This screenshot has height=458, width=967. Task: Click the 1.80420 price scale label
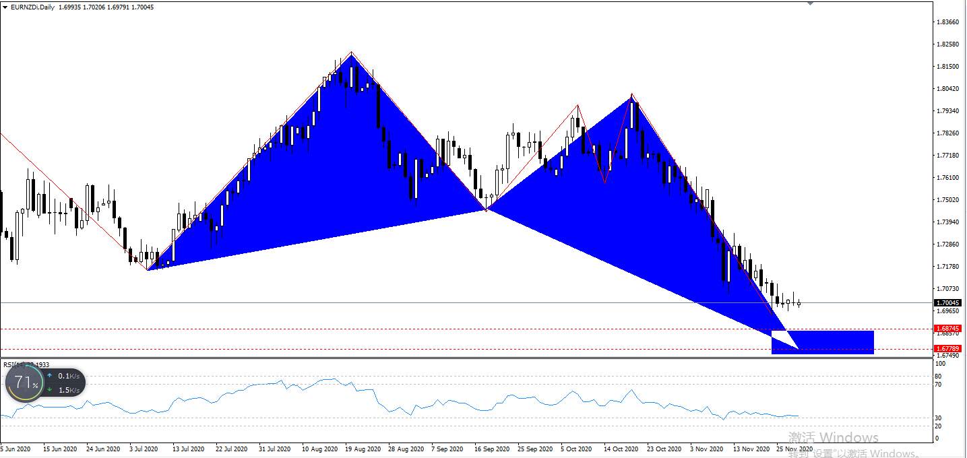[948, 89]
